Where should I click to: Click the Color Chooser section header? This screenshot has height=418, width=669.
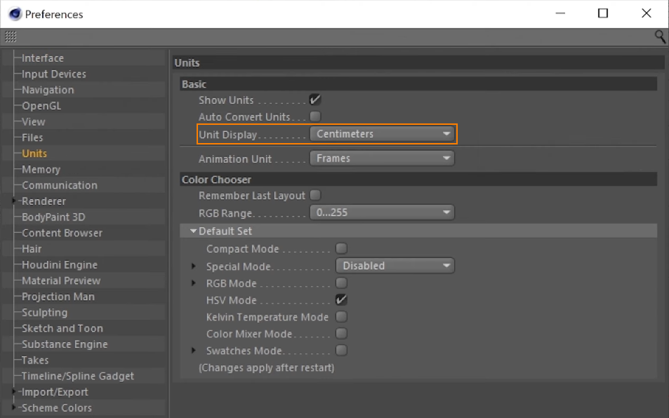(418, 180)
